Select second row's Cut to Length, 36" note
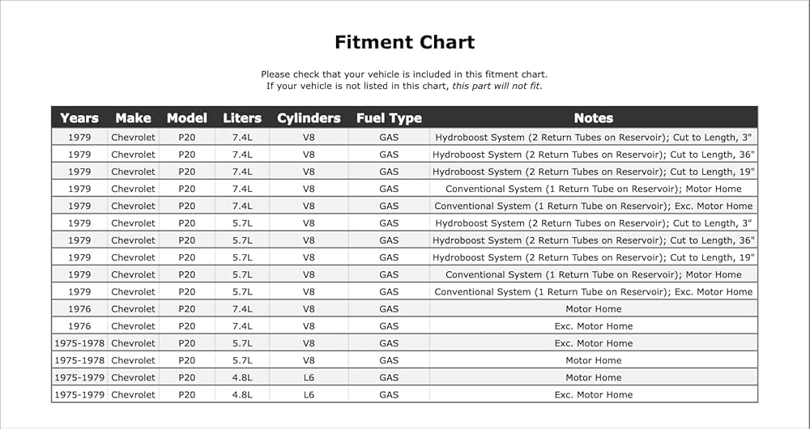The width and height of the screenshot is (810, 429). 594,155
